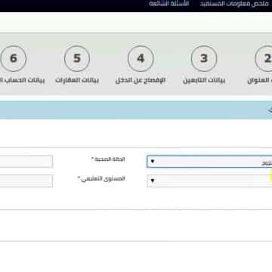Select the step 2 circle

pyautogui.click(x=264, y=59)
